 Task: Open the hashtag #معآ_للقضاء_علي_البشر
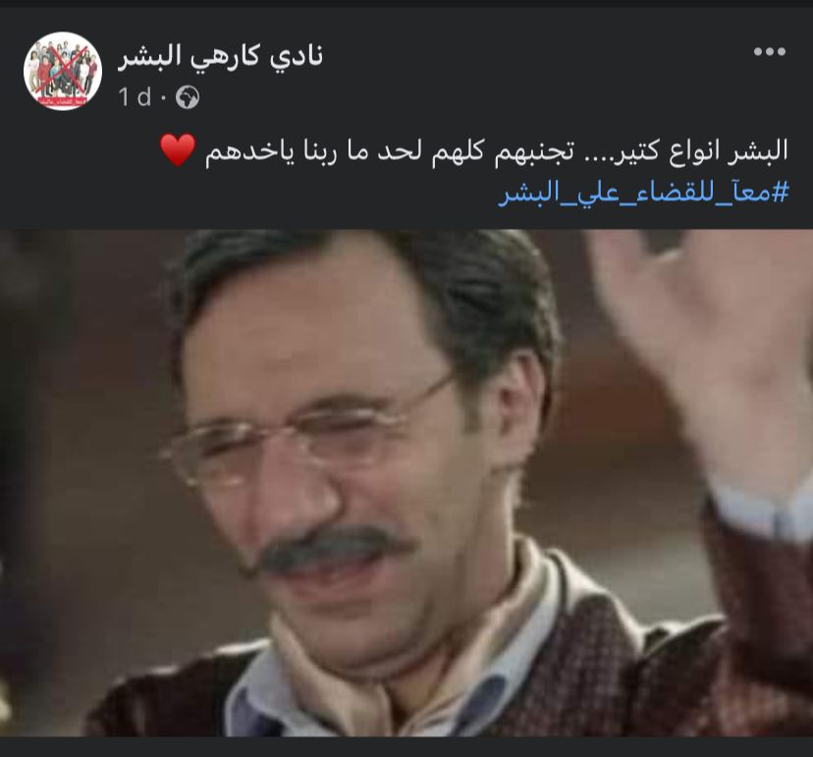643,193
